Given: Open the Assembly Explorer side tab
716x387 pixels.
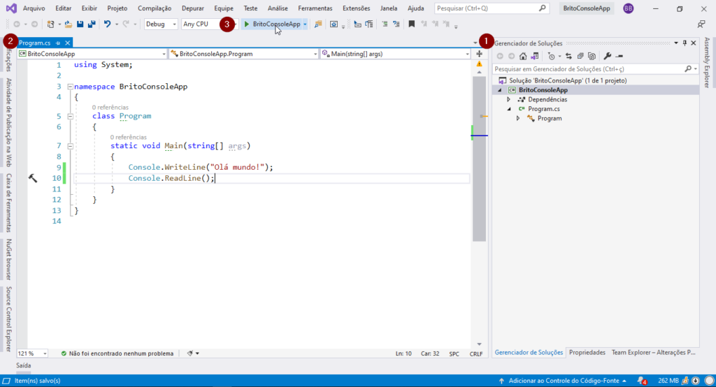Looking at the screenshot, I should coord(707,63).
